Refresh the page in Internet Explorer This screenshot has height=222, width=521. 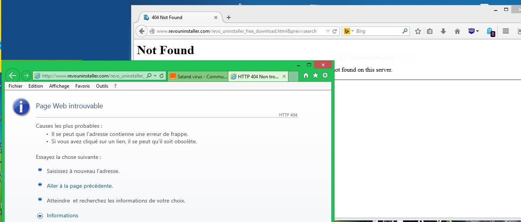pyautogui.click(x=162, y=76)
